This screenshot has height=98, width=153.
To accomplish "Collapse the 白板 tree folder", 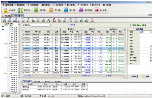I will pos(5,26).
